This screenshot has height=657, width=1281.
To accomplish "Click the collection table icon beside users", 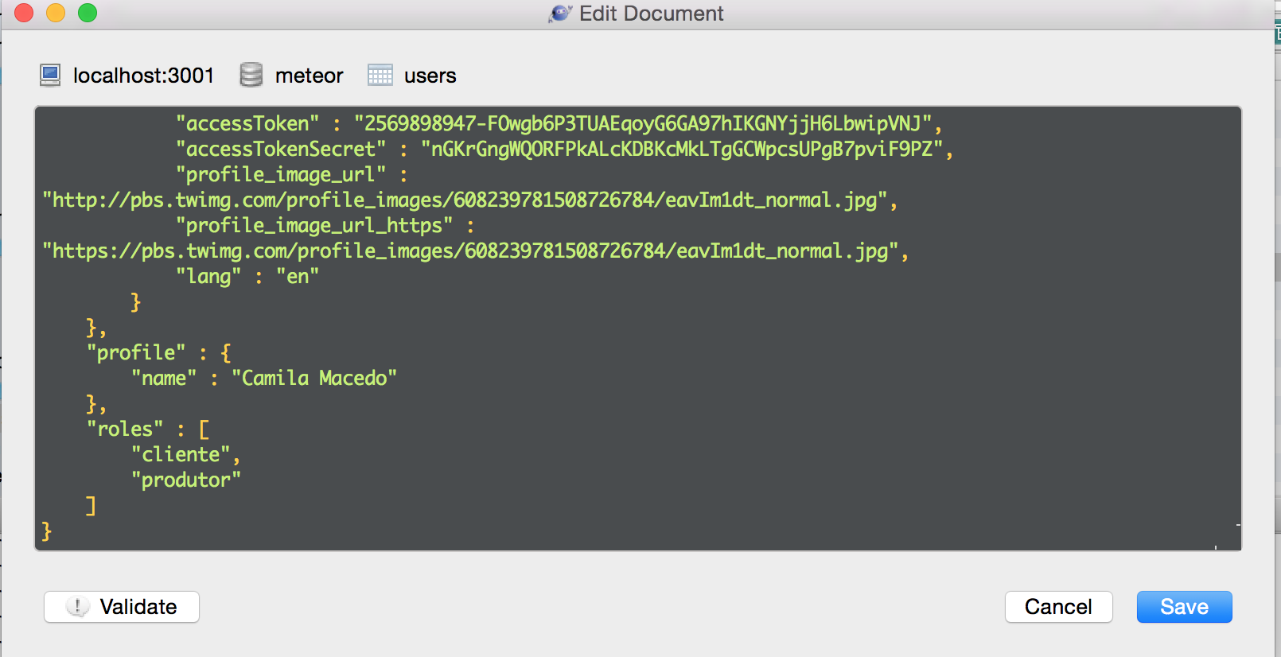I will click(380, 76).
